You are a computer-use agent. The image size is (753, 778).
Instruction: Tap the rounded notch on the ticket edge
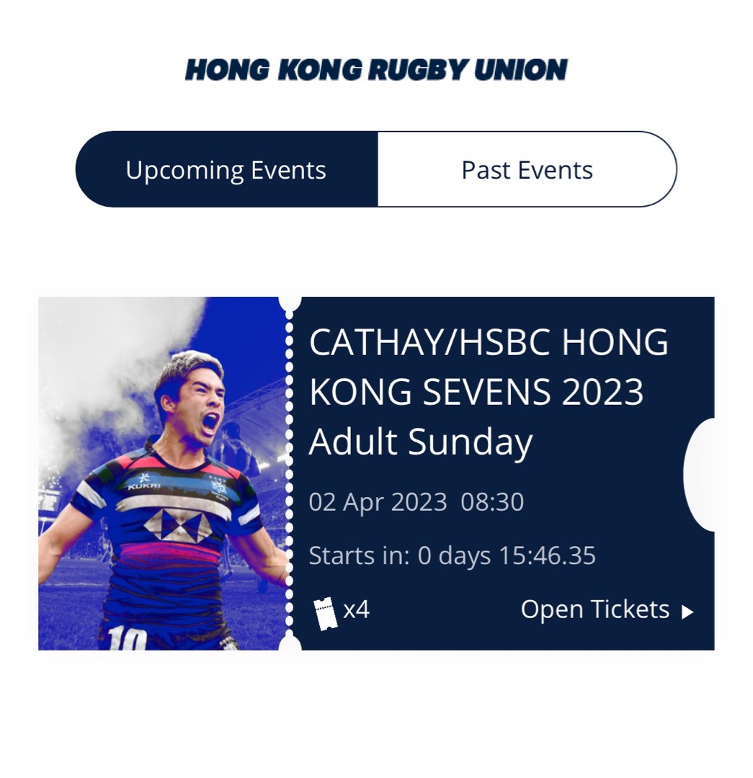tap(705, 475)
